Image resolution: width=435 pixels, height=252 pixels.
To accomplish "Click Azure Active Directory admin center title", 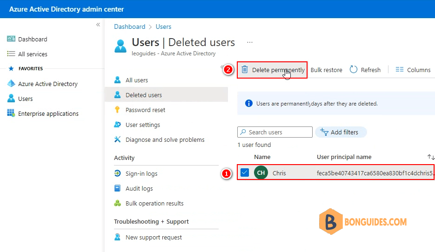I will pos(67,9).
